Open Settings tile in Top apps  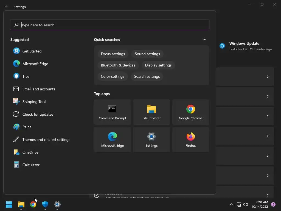(151, 140)
